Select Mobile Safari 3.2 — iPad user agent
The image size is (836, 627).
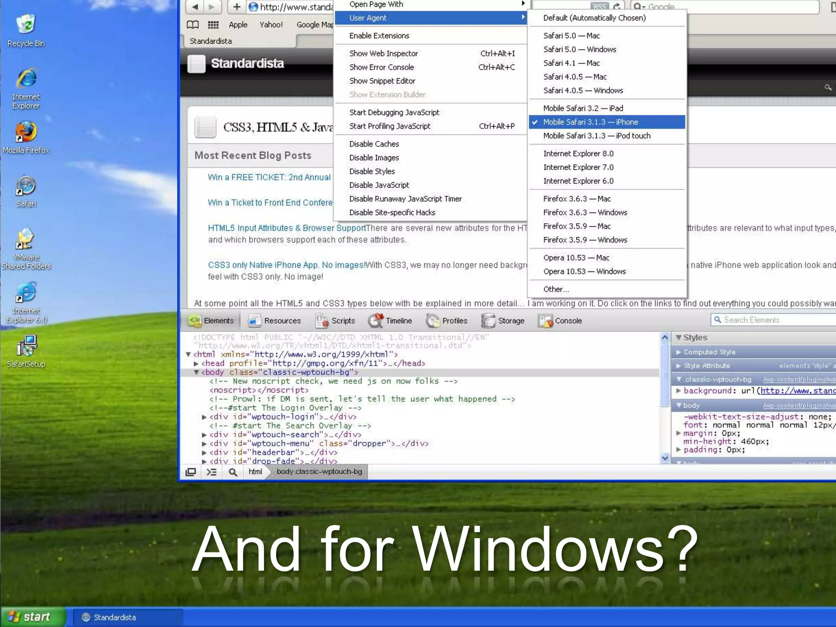[x=607, y=108]
